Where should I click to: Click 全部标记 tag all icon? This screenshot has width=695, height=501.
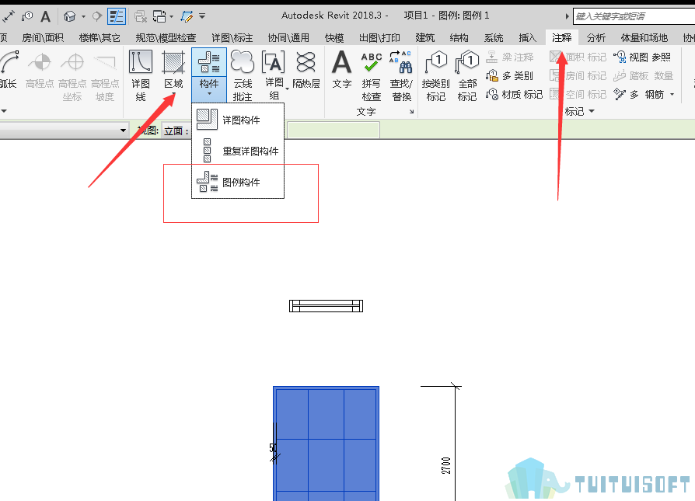[467, 62]
